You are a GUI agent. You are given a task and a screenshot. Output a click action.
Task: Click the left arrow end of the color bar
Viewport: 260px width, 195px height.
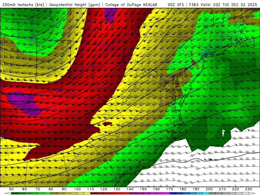point(8,193)
